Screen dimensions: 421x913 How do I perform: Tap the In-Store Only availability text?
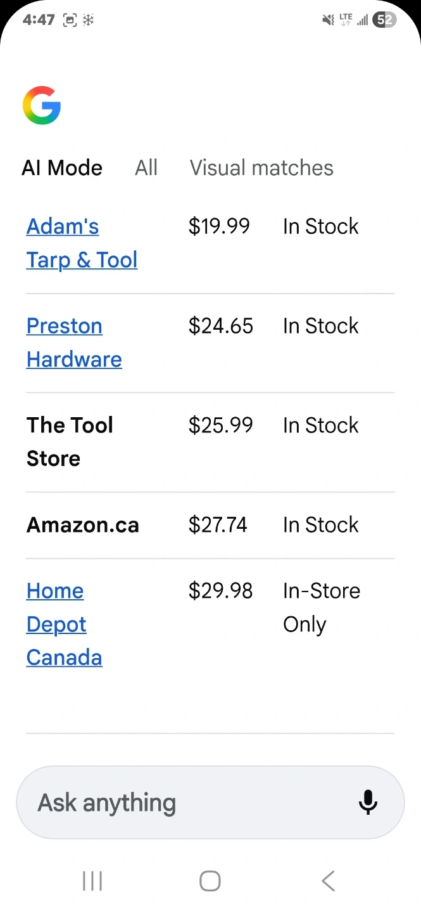pyautogui.click(x=322, y=607)
